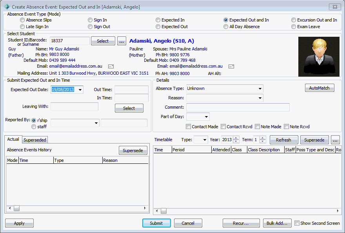Image resolution: width=345 pixels, height=233 pixels.
Task: Click Supersede in Absence Events History
Action: (x=133, y=151)
